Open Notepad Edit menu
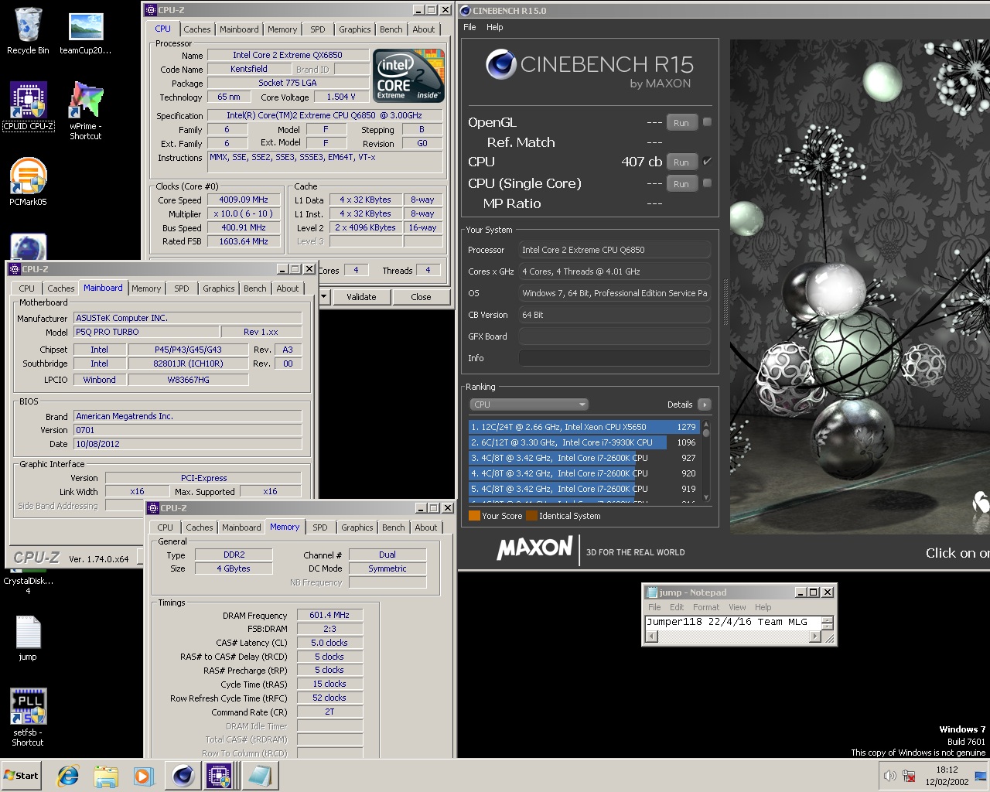 [x=677, y=607]
